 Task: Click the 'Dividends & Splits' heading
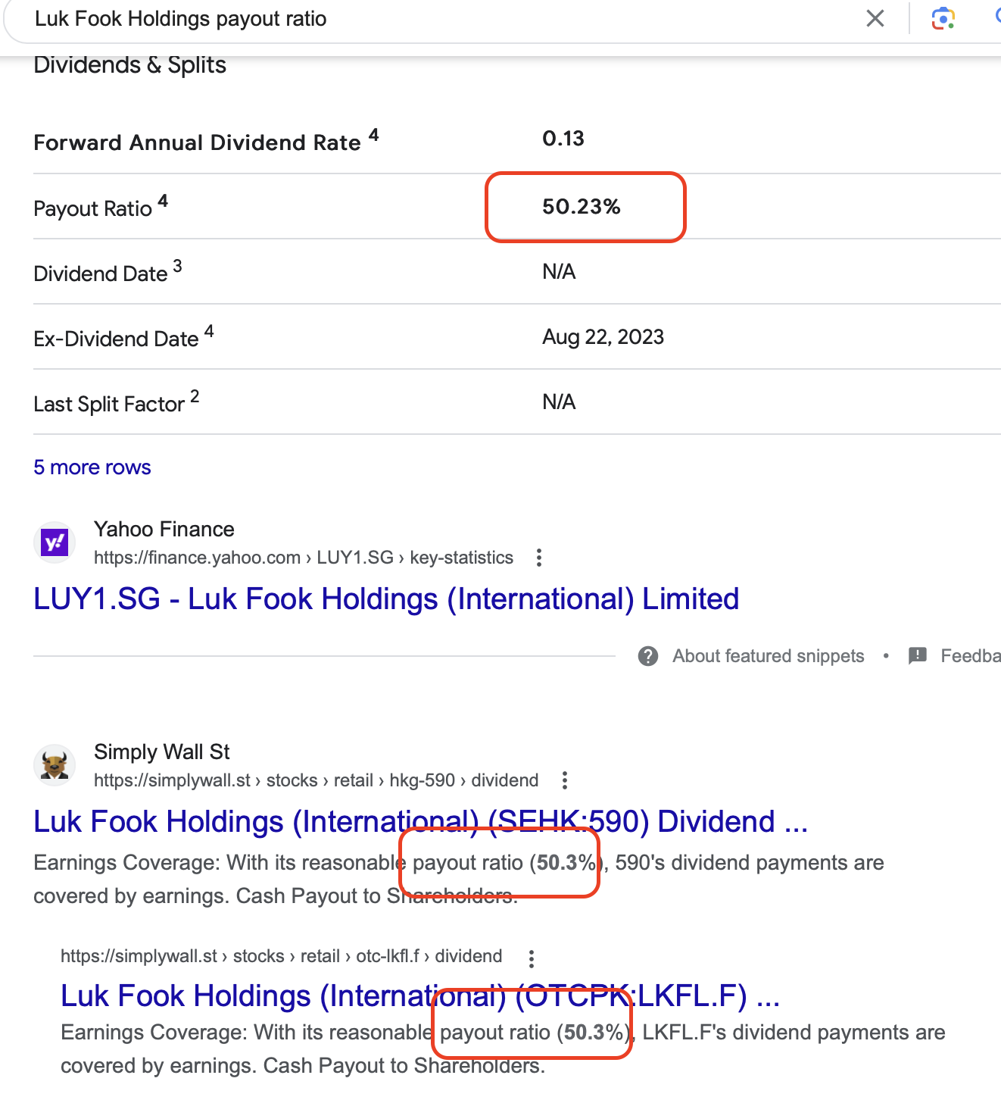tap(130, 65)
